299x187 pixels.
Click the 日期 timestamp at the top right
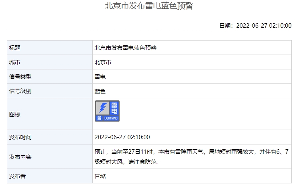(255, 25)
